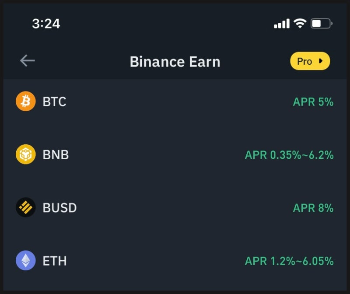Screen dimensions: 350x294
Task: Click the purple Ethereum coin icon
Action: (x=26, y=260)
